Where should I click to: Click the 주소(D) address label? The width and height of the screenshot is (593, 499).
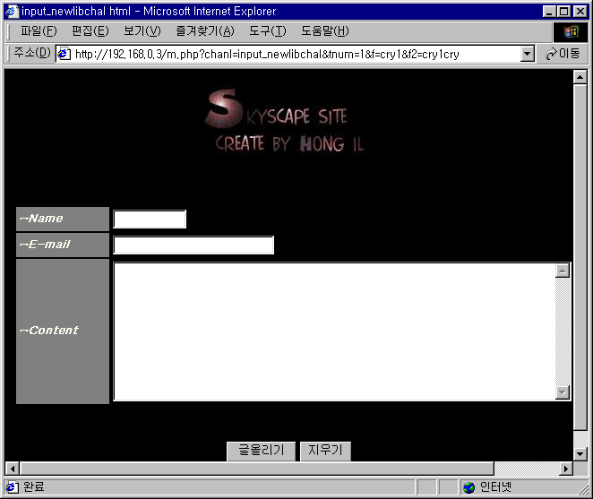click(32, 53)
